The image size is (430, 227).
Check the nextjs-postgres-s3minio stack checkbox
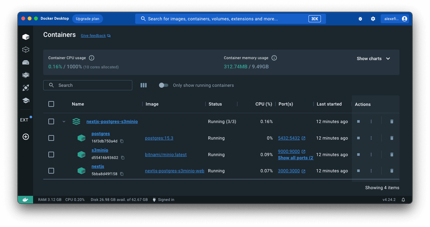51,121
